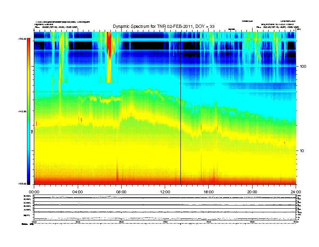
Task: Click the vertical black marker line near 13:30
Action: pyautogui.click(x=181, y=108)
